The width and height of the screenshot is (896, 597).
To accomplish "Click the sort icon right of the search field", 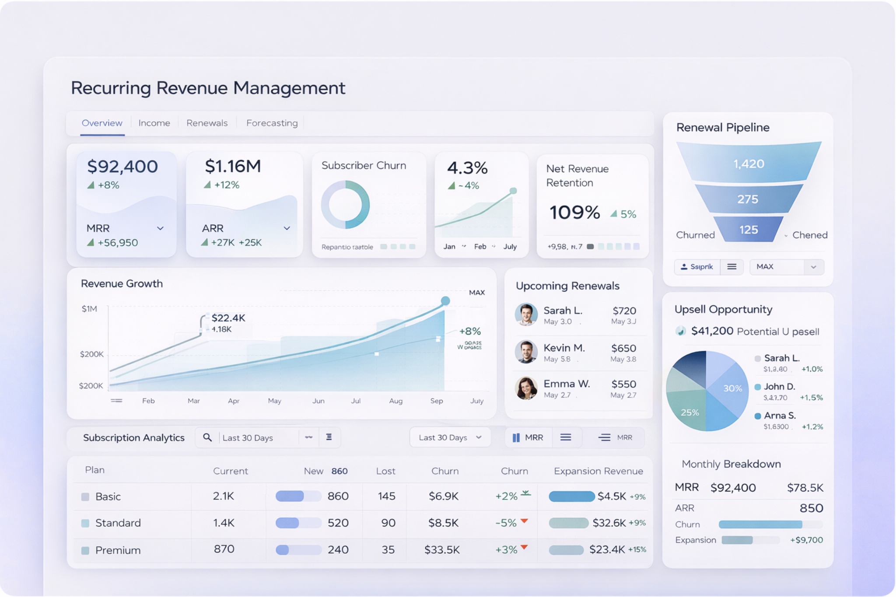I will pyautogui.click(x=329, y=437).
